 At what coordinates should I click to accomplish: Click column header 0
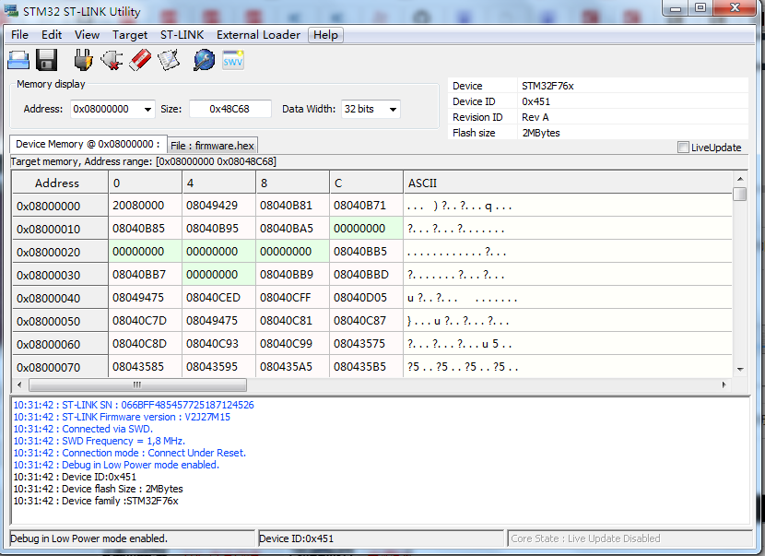point(145,183)
